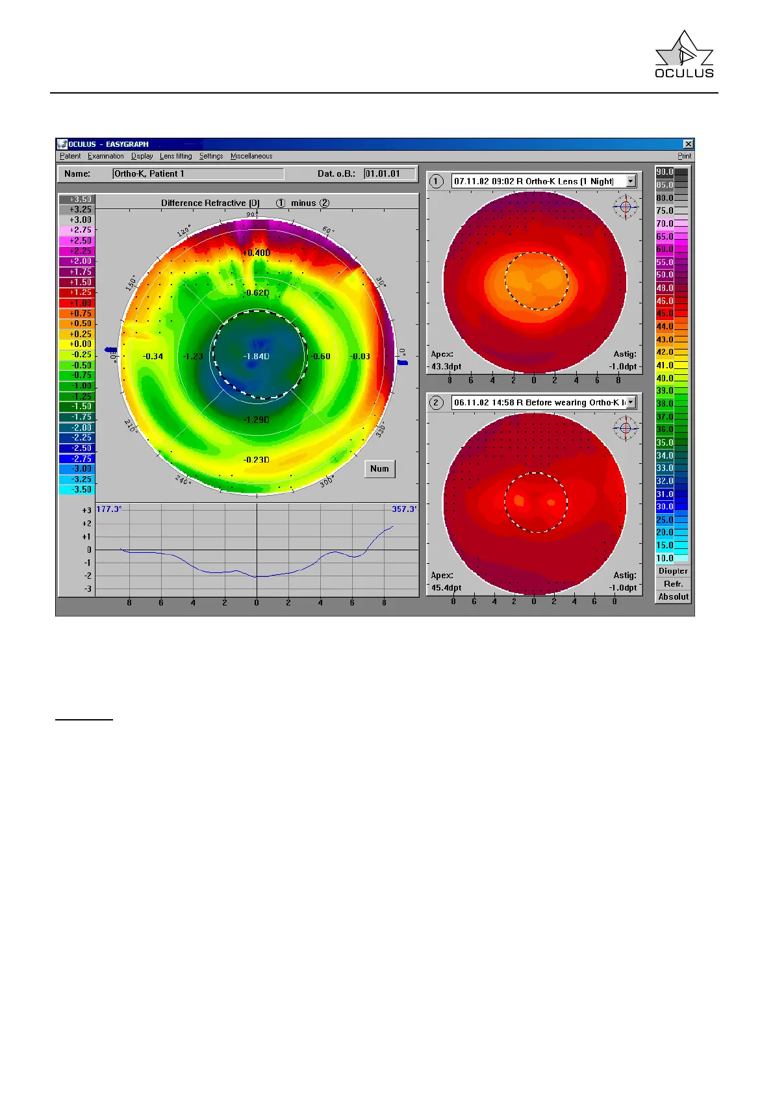The height and width of the screenshot is (1094, 773).
Task: Open the Patient menu
Action: point(70,156)
